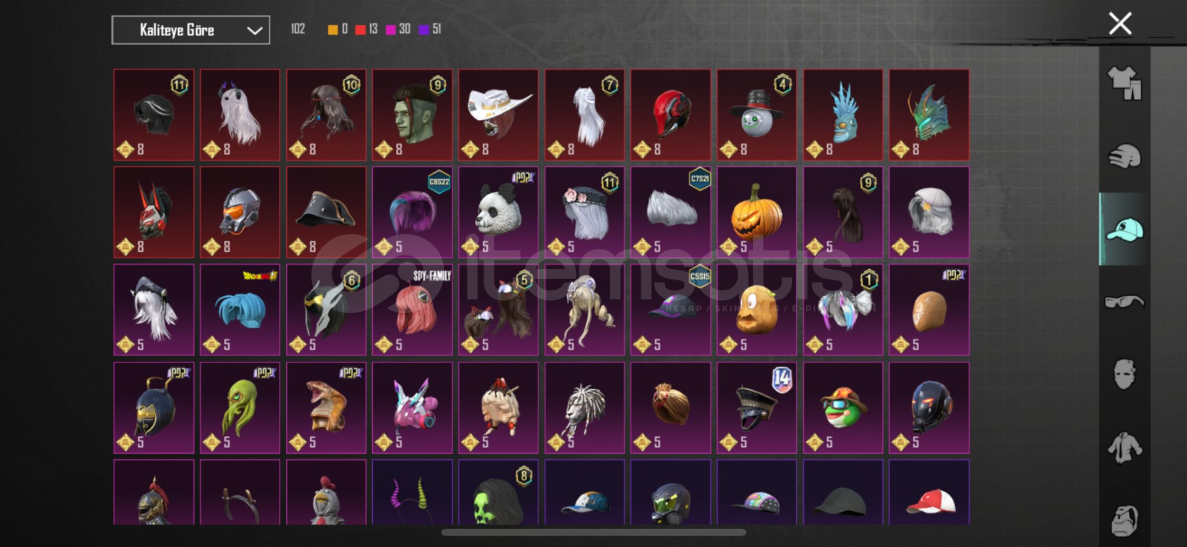Click the yellow rarity color indicator
Image resolution: width=1187 pixels, height=547 pixels.
(x=333, y=30)
